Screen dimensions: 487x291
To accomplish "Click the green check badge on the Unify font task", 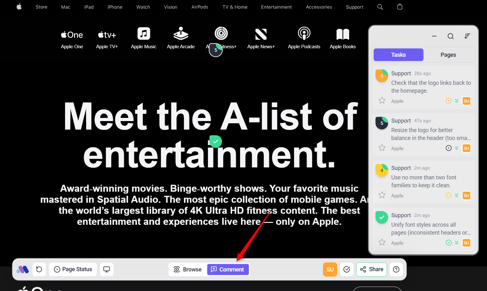I will [382, 218].
